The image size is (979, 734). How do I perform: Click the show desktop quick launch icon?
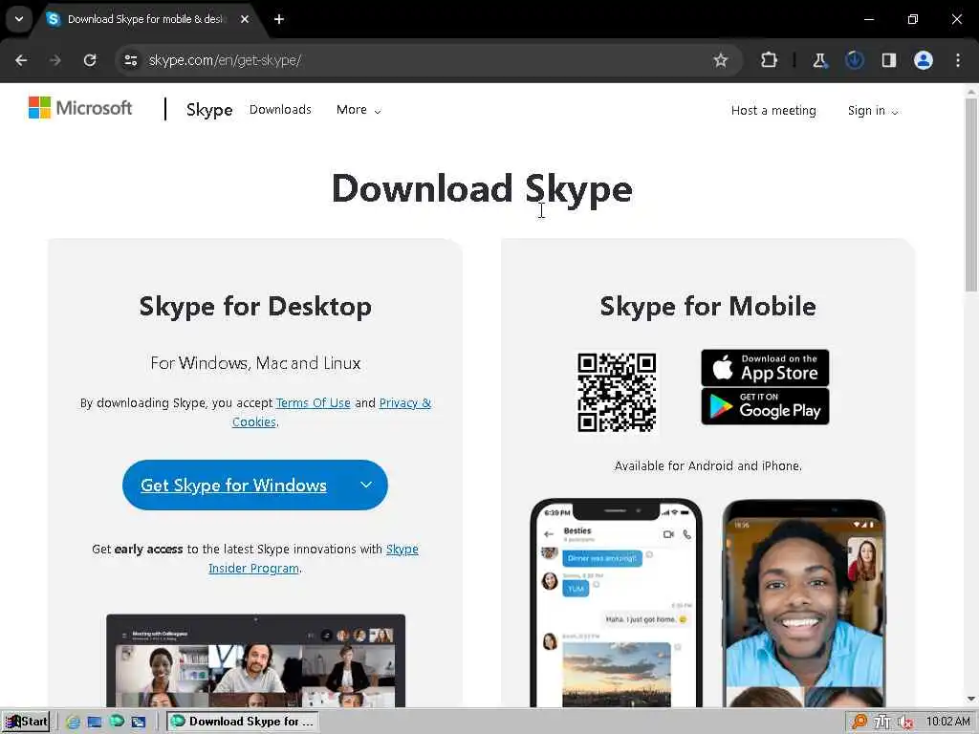point(95,722)
